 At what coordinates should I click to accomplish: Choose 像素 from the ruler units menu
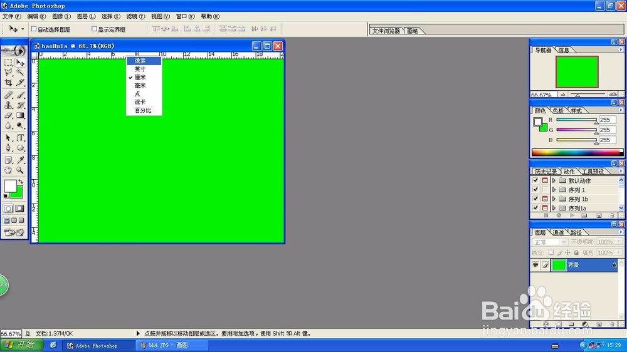[144, 61]
